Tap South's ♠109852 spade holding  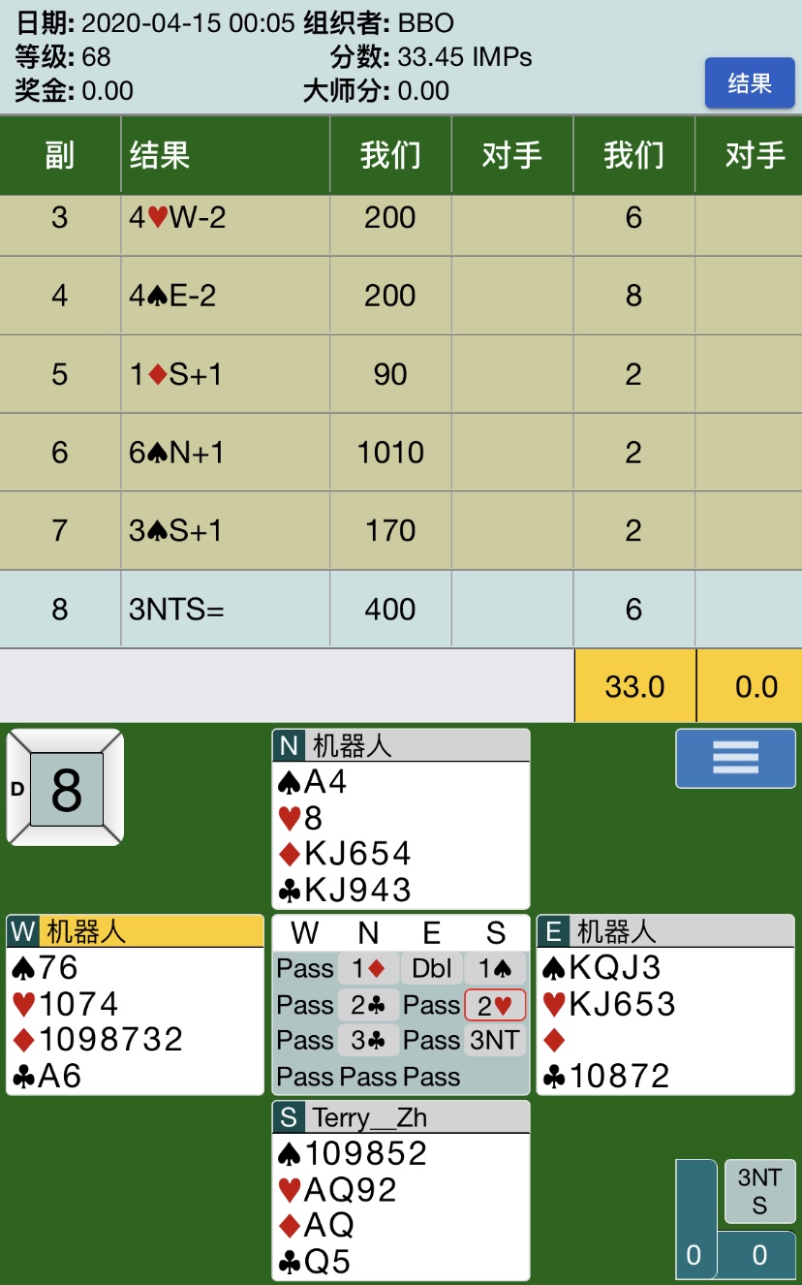pos(353,1153)
